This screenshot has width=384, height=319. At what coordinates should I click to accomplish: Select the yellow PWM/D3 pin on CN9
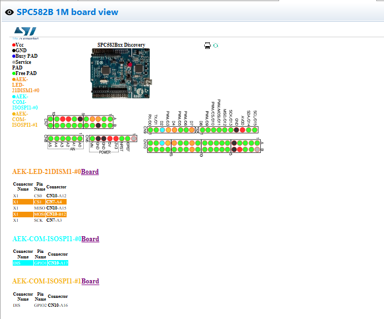(168, 129)
